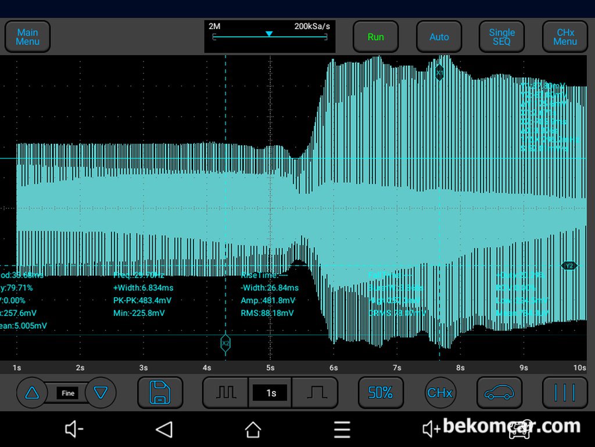Image resolution: width=595 pixels, height=447 pixels.
Task: Go back with Android back triangle
Action: click(x=164, y=429)
